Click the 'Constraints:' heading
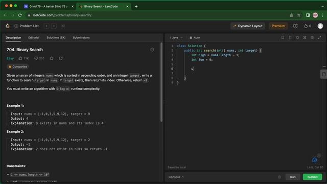This screenshot has width=327, height=184. pos(16,166)
